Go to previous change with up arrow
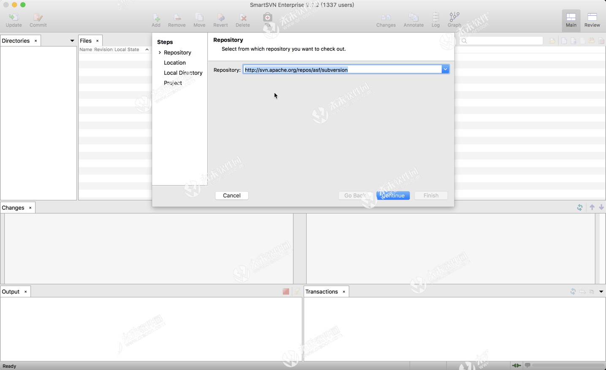 tap(592, 208)
